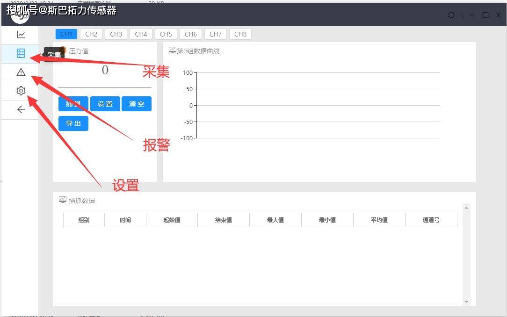Select the data acquisition sidebar icon

pyautogui.click(x=21, y=53)
